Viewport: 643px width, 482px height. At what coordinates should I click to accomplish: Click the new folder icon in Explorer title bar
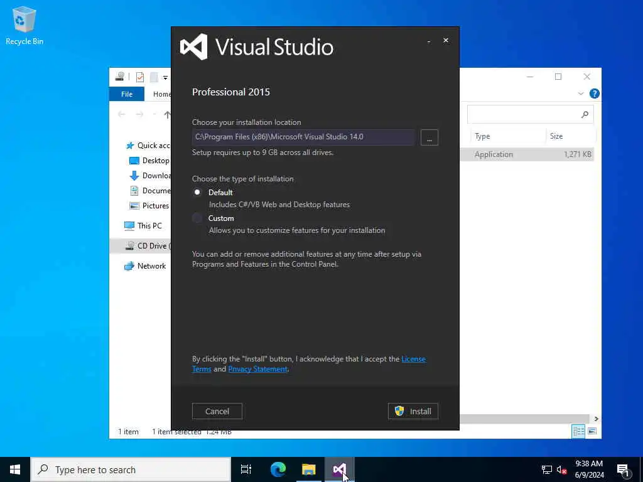154,77
